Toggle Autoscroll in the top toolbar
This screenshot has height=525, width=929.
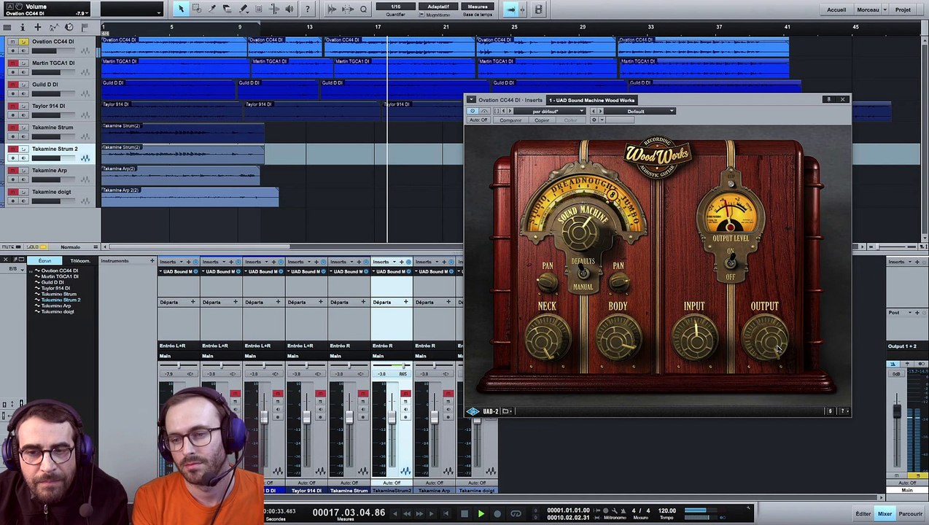[x=510, y=9]
